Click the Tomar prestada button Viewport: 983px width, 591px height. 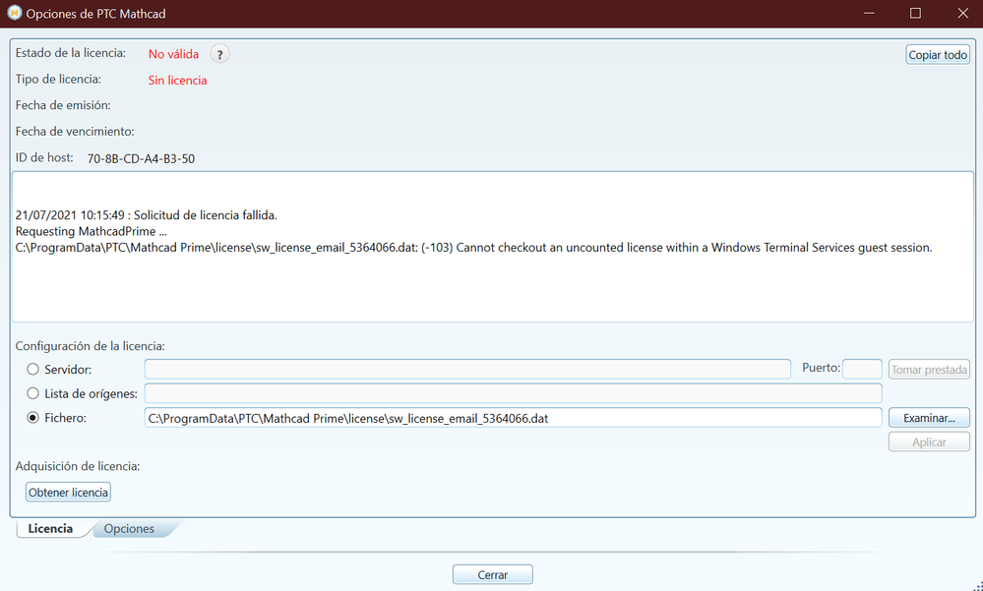(x=929, y=369)
